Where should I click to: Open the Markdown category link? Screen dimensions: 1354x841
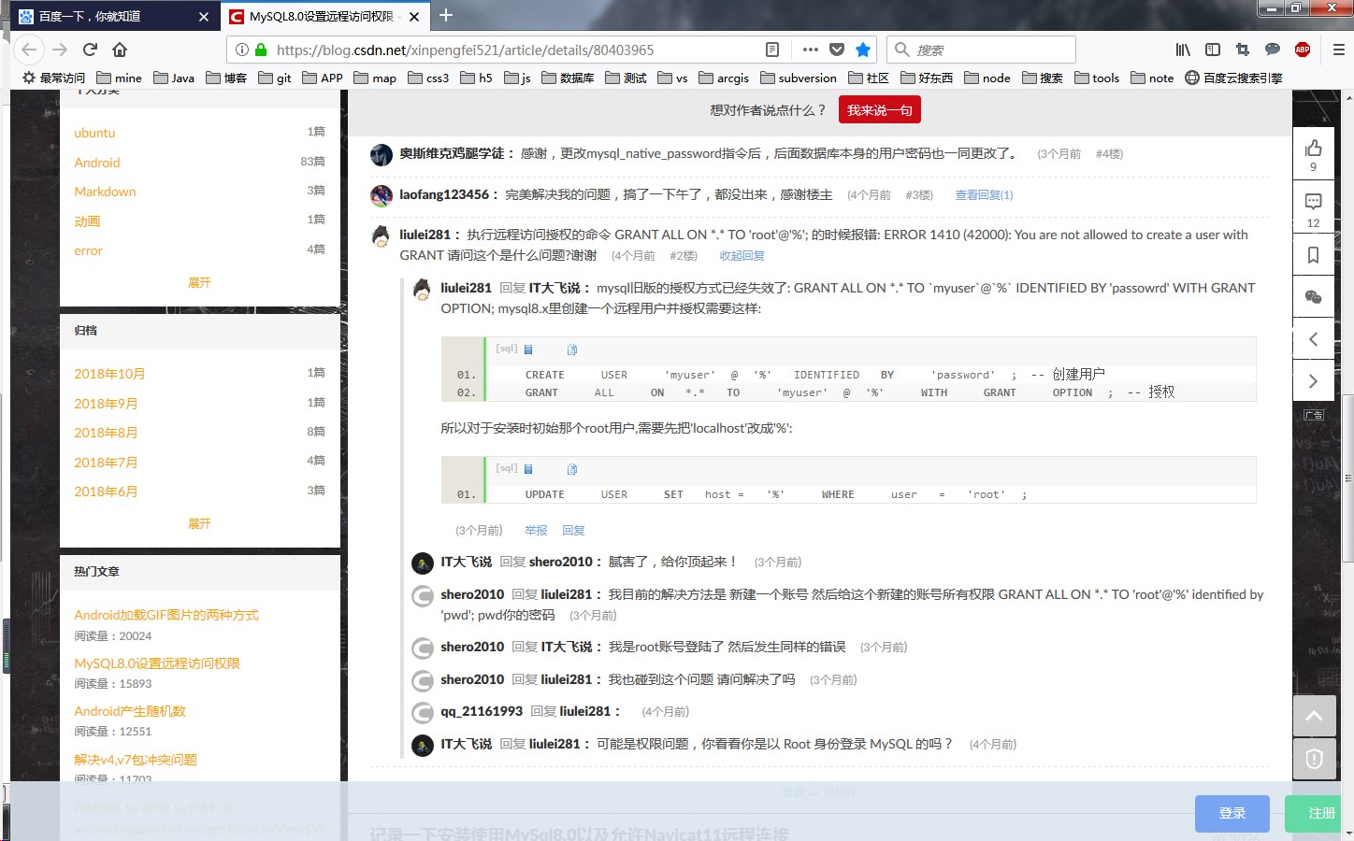click(x=105, y=192)
